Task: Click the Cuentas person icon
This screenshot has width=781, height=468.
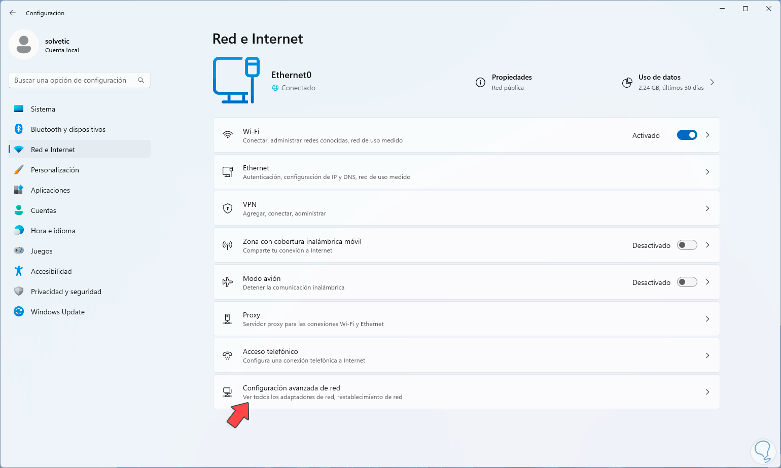Action: click(19, 210)
